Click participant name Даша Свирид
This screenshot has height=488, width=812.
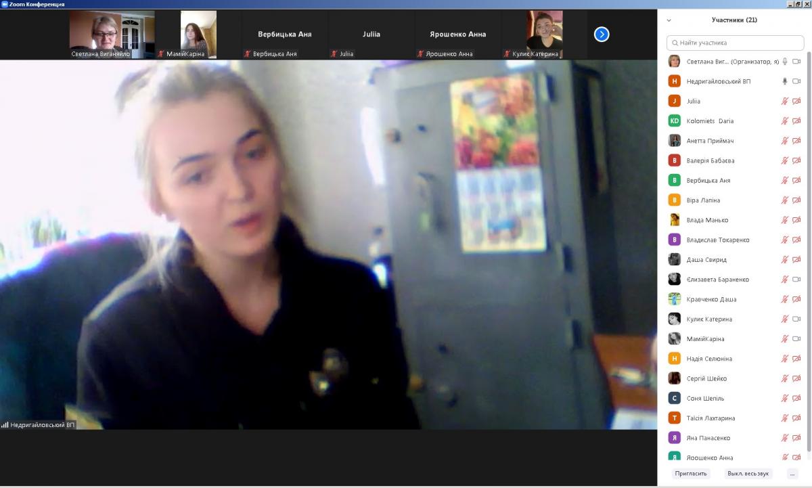tap(706, 259)
